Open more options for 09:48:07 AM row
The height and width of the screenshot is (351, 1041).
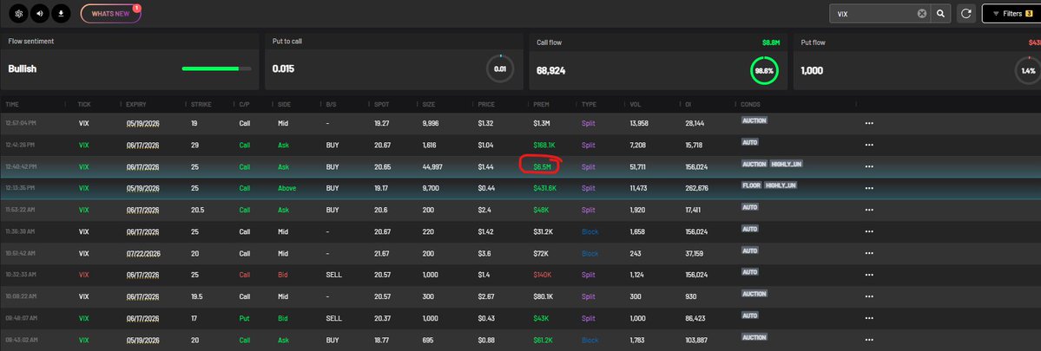click(x=869, y=319)
